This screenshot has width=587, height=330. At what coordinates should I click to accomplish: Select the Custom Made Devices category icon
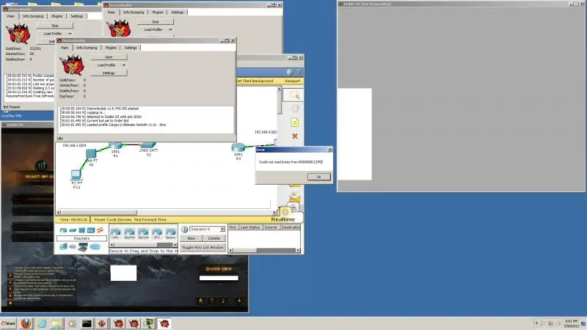tap(83, 247)
